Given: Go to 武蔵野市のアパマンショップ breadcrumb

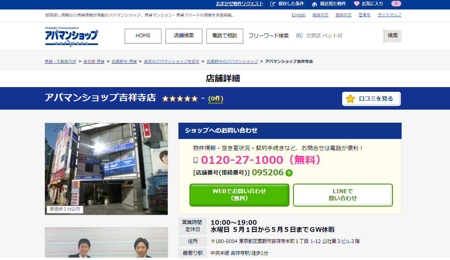Looking at the screenshot, I should (232, 62).
